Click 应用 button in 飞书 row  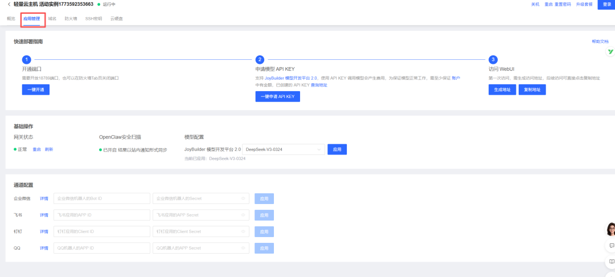[x=264, y=215]
